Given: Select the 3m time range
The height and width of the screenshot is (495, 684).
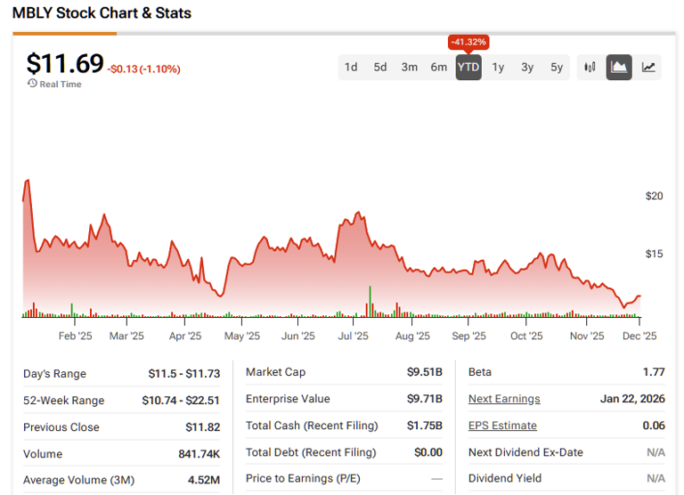Looking at the screenshot, I should (x=410, y=67).
